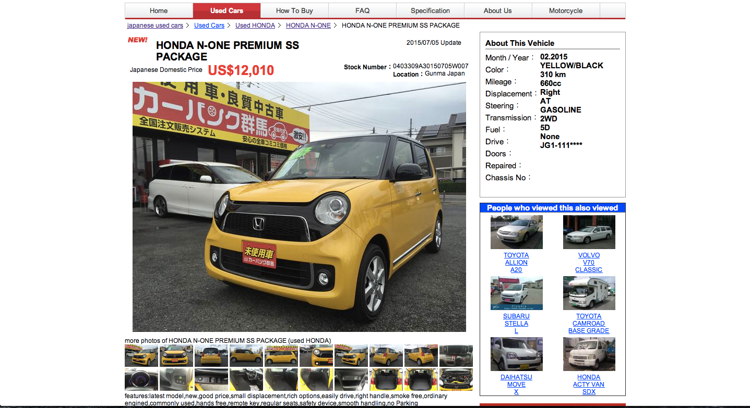This screenshot has width=750, height=408.
Task: Click the US$12,010 price text
Action: (x=241, y=70)
